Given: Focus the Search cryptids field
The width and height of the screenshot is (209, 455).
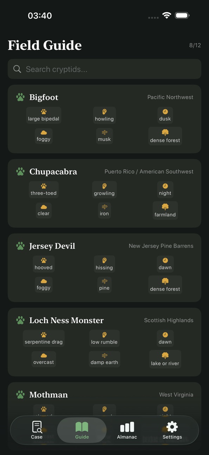Looking at the screenshot, I should [104, 69].
